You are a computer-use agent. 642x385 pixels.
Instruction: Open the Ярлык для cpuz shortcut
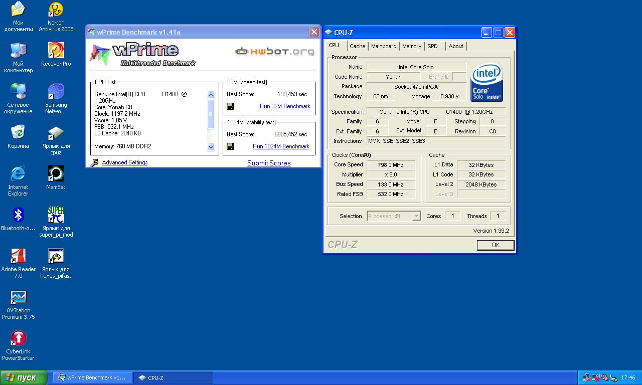[56, 140]
